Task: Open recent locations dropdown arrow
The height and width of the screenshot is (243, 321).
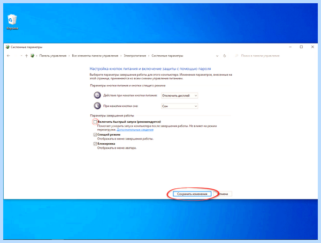Action: tap(21, 56)
